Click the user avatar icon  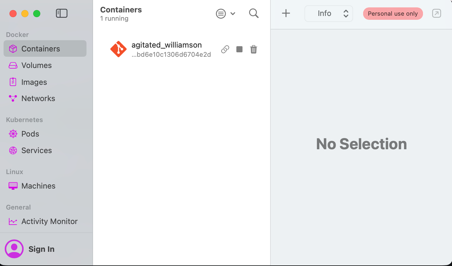(14, 249)
